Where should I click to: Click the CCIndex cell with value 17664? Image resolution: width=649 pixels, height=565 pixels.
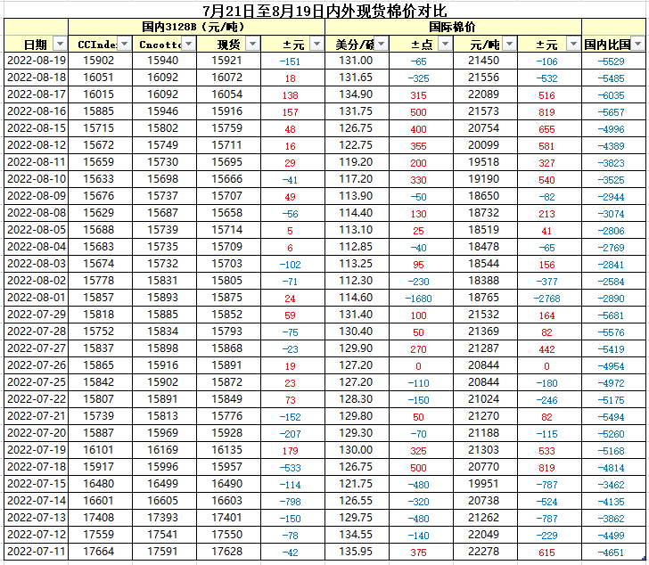pyautogui.click(x=98, y=552)
